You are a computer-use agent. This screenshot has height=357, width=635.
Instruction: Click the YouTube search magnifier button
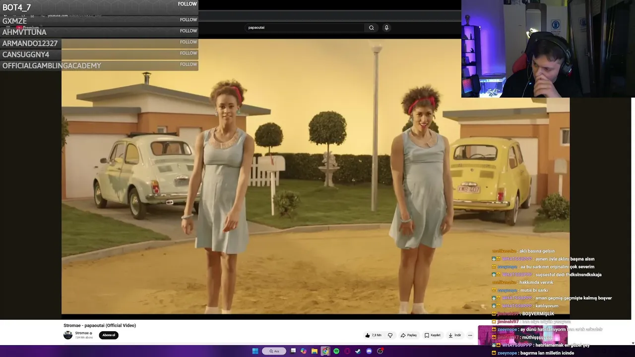371,28
